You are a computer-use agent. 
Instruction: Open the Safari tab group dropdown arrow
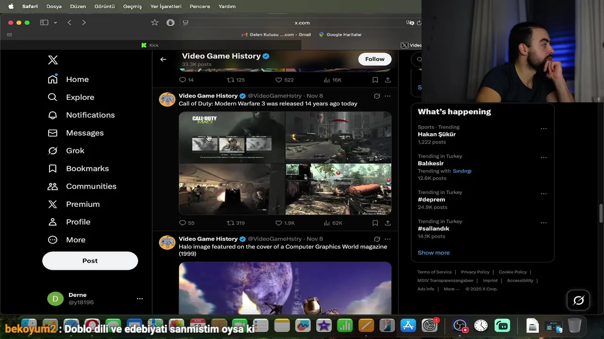click(55, 23)
